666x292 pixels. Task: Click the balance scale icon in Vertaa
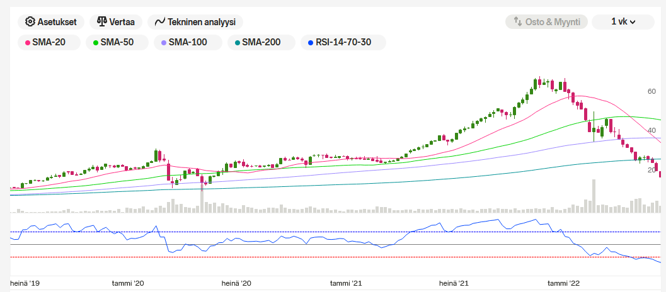101,22
